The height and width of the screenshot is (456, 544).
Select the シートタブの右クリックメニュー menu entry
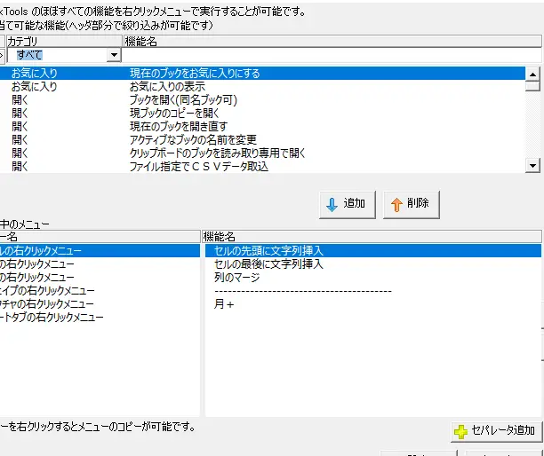(52, 317)
